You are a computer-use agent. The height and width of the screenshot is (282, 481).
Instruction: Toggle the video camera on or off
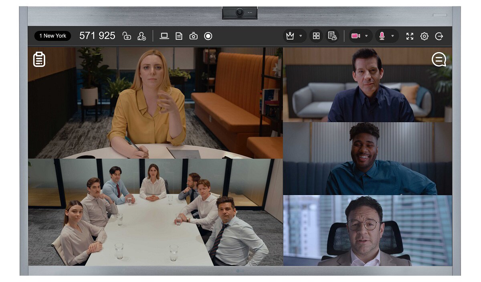point(355,36)
